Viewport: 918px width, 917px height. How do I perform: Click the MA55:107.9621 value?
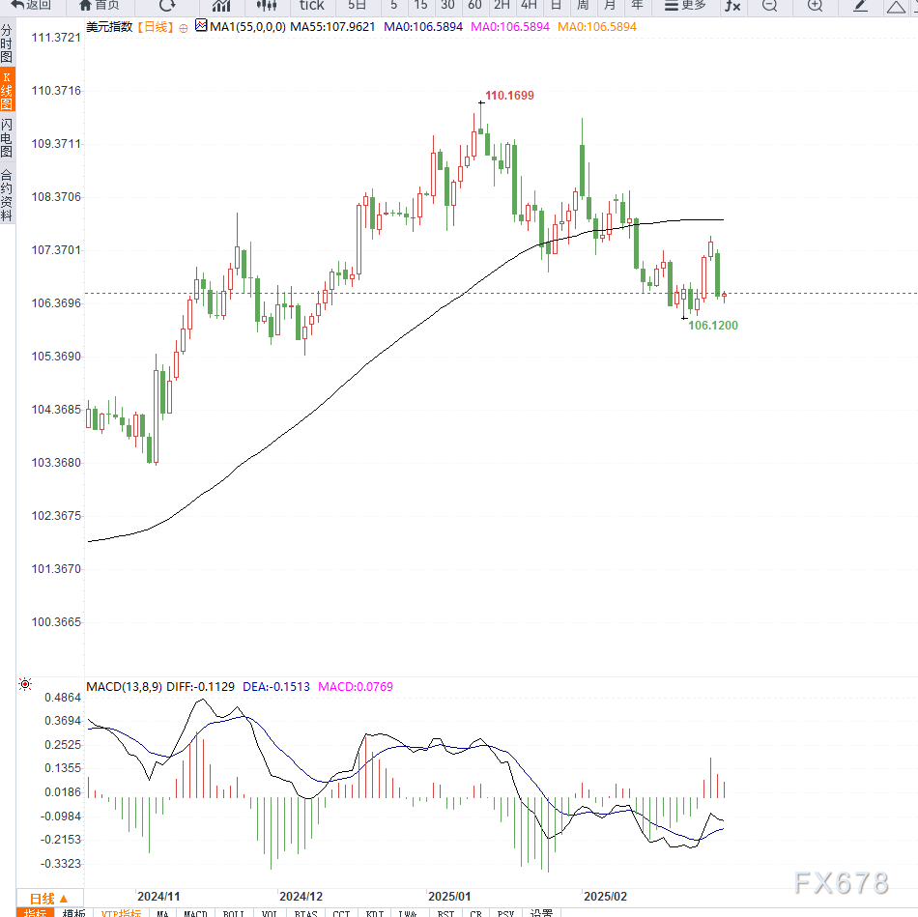332,27
